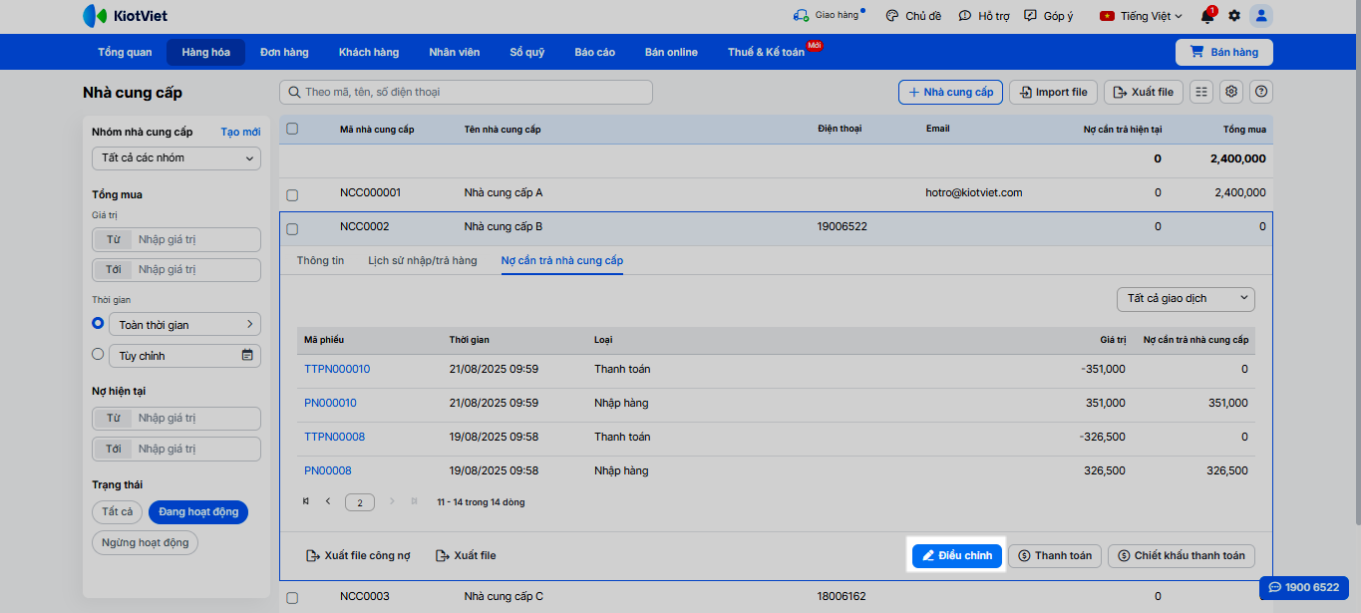1361x613 pixels.
Task: Click the supplier search input field
Action: click(x=469, y=92)
